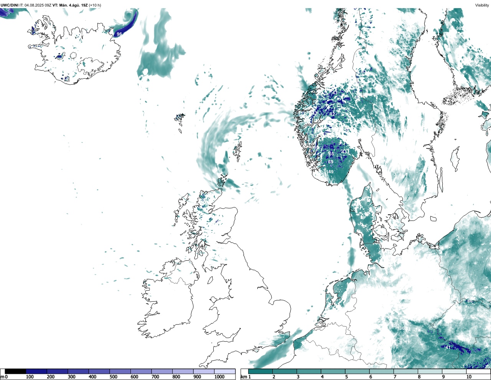Click the 98 value near top right corner
The image size is (491, 380).
[x=459, y=28]
